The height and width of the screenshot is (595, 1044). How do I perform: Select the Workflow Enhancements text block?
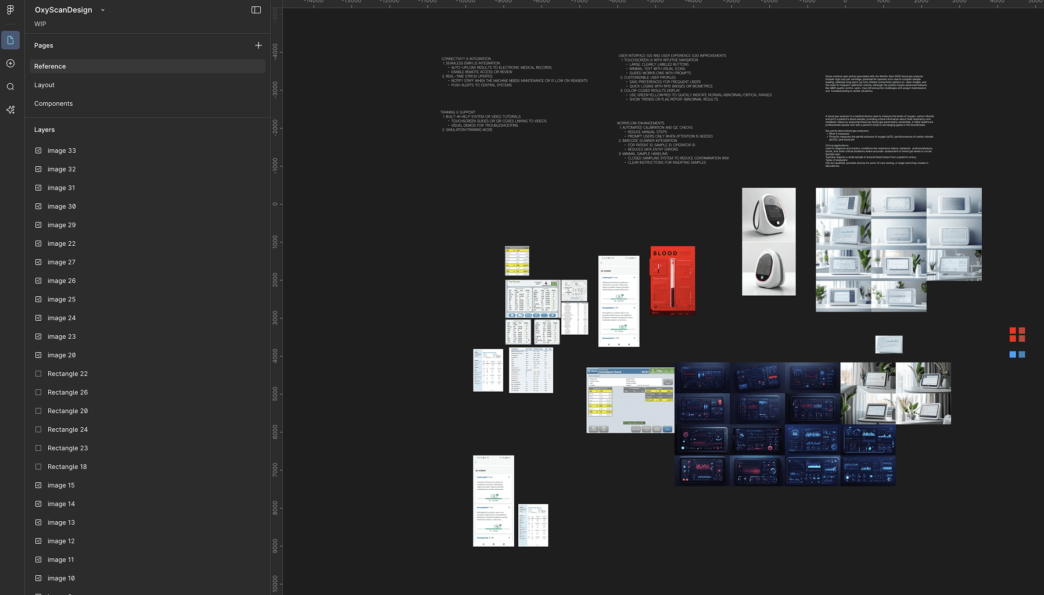click(x=673, y=143)
